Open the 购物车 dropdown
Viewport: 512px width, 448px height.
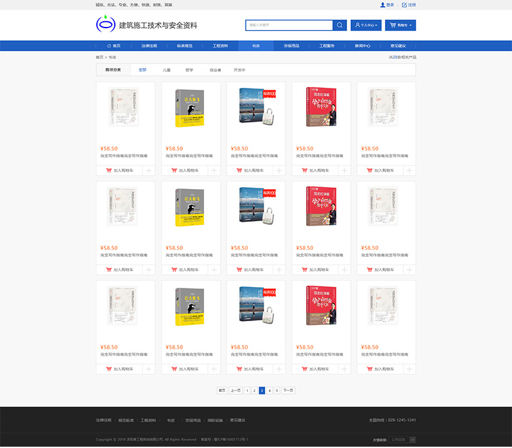pyautogui.click(x=400, y=26)
